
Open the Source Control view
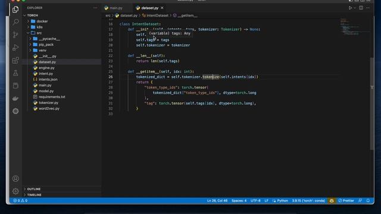15,34
